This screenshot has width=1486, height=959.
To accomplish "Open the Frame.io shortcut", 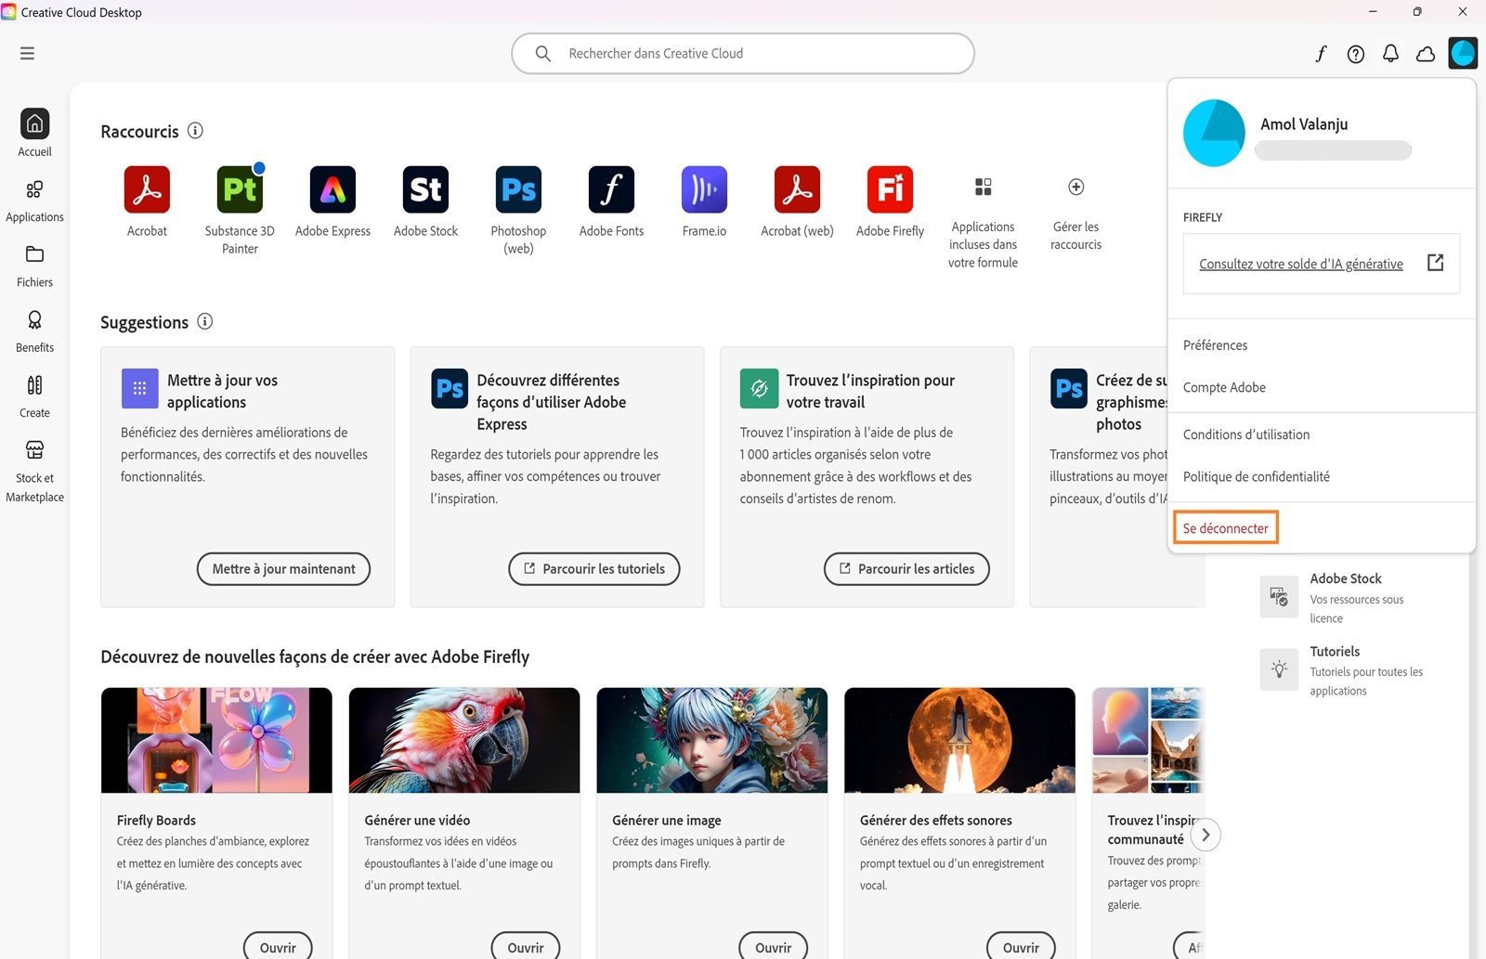I will tap(703, 190).
